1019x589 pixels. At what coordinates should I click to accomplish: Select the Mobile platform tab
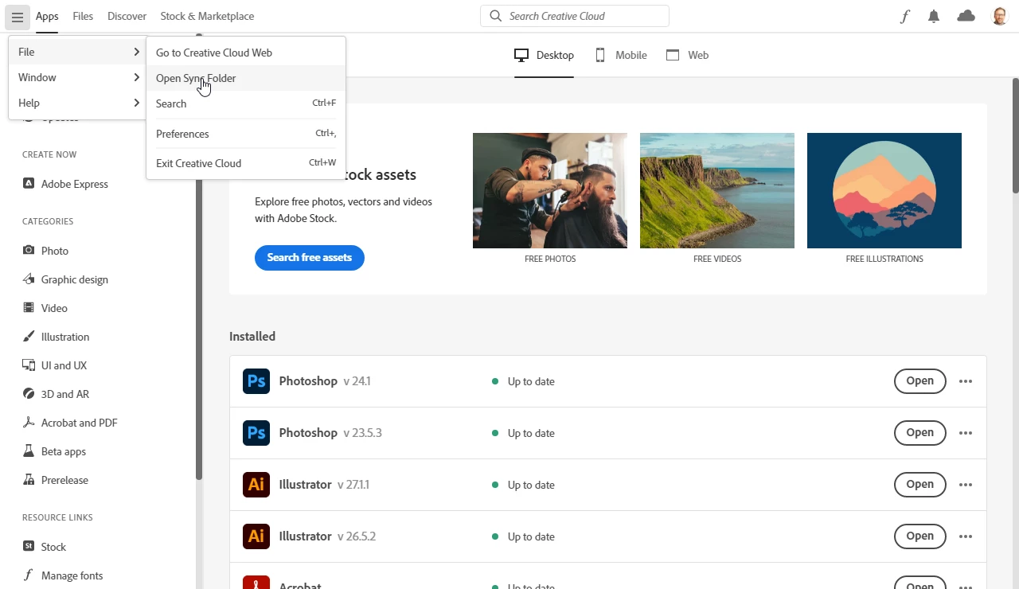tap(621, 55)
